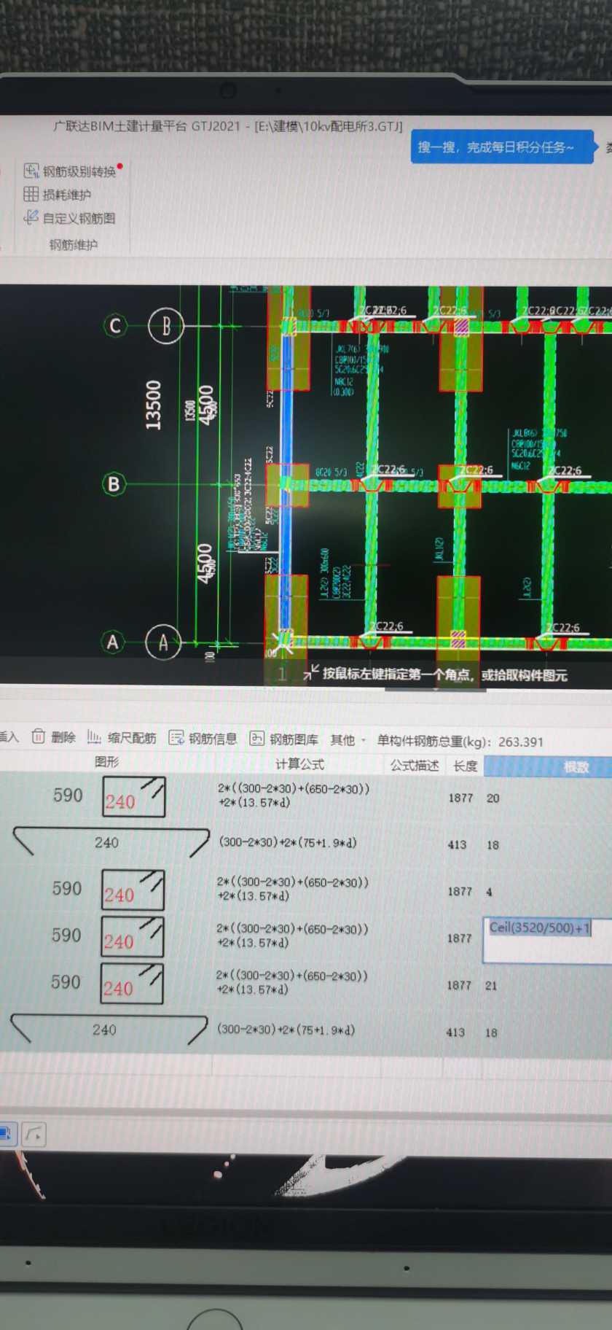Viewport: 612px width, 1330px height.
Task: Click the length 1877 in the 4-count row
Action: (x=460, y=892)
